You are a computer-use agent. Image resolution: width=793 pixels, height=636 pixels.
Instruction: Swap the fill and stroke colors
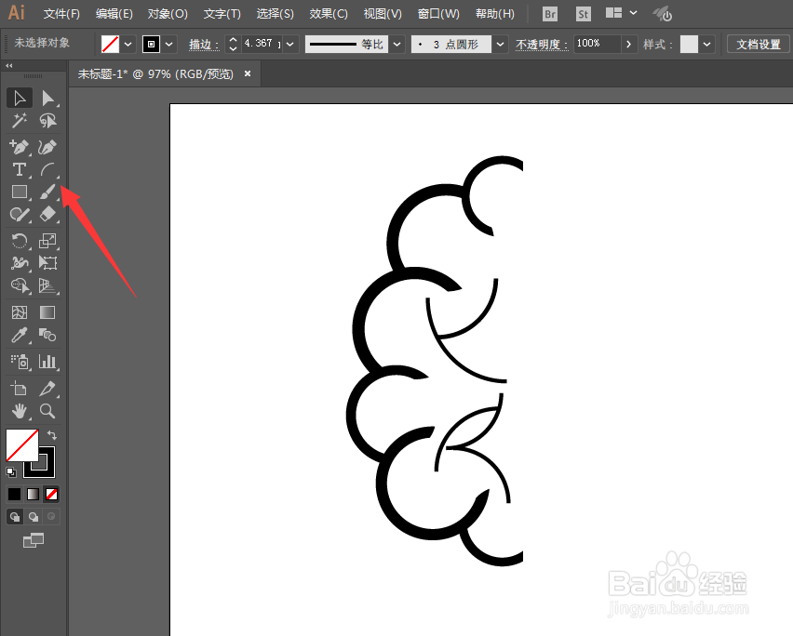pos(52,434)
